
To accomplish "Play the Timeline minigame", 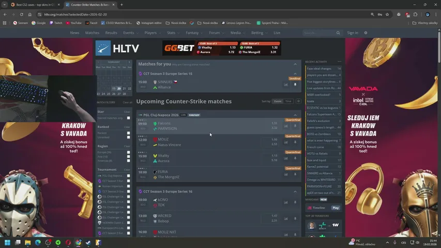I will 336,208.
